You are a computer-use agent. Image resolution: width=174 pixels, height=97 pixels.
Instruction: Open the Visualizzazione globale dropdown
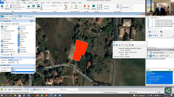[x=163, y=53]
